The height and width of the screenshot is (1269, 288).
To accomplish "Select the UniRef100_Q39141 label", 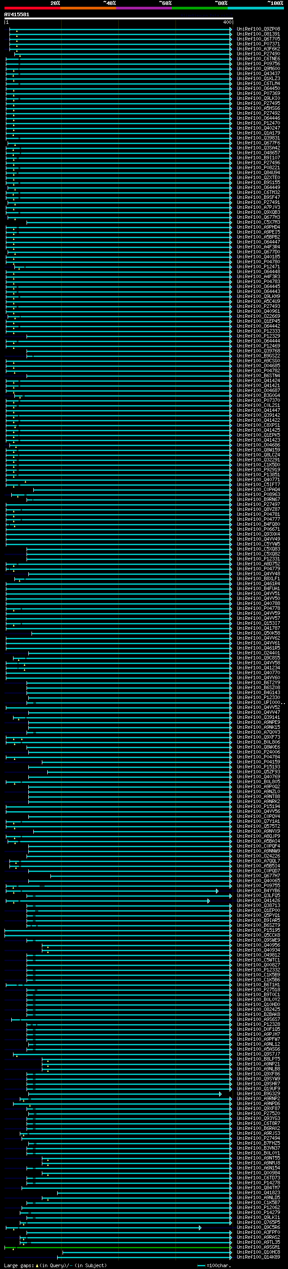I will click(258, 717).
